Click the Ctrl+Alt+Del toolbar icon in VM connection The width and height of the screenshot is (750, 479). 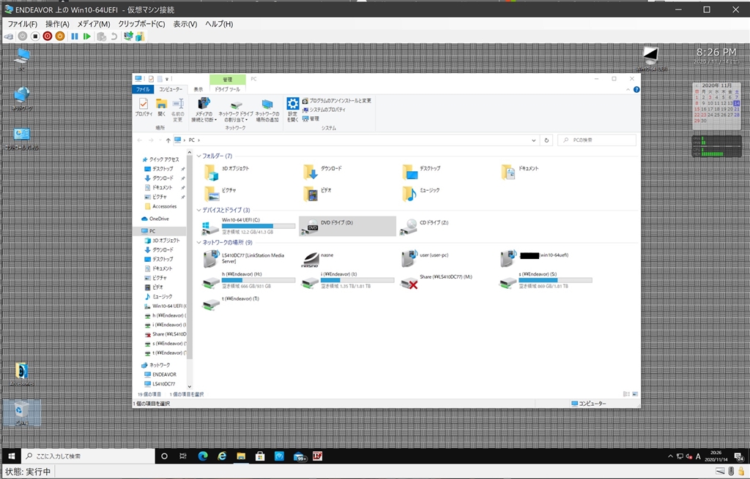(9, 37)
